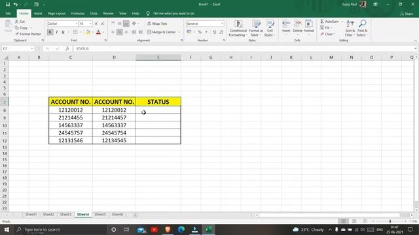Image resolution: width=419 pixels, height=235 pixels.
Task: Open Find & Select magnifier
Action: coord(362,28)
